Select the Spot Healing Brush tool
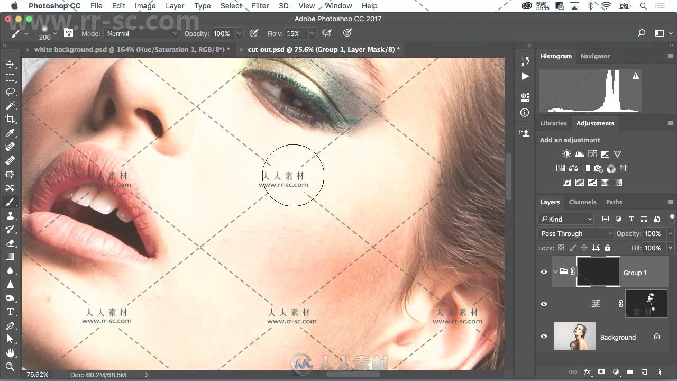 pyautogui.click(x=10, y=147)
